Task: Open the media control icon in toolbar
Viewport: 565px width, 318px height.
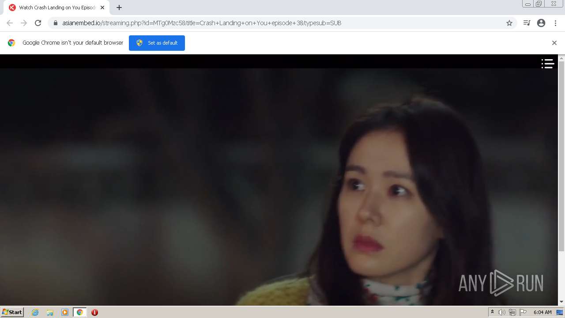Action: click(x=527, y=23)
